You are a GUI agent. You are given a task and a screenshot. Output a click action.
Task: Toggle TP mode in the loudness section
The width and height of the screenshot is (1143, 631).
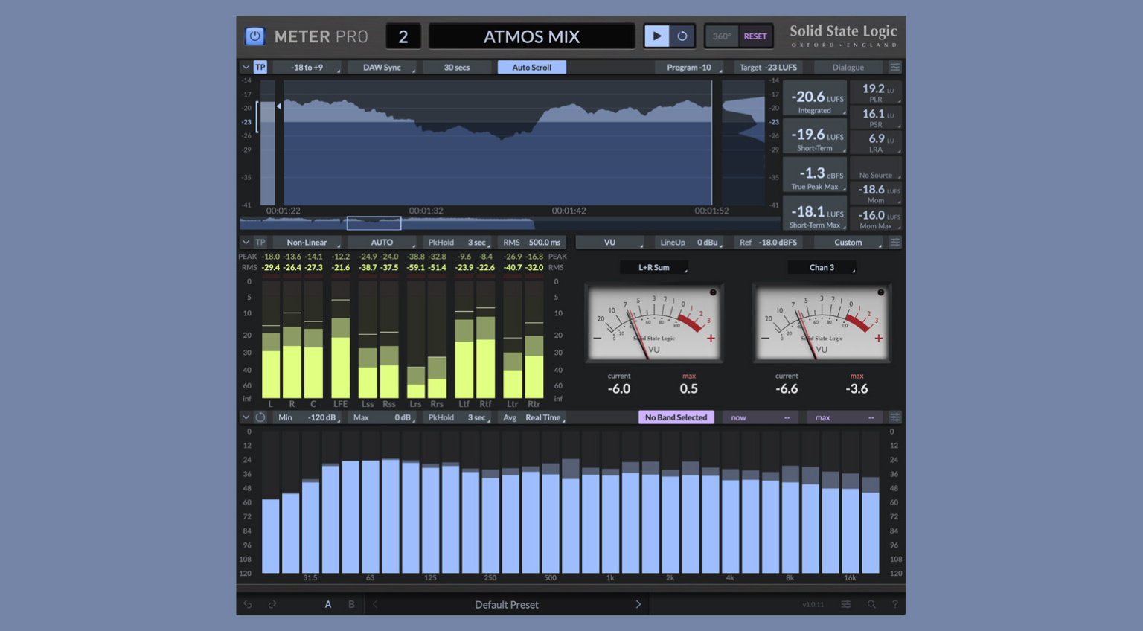coord(260,67)
